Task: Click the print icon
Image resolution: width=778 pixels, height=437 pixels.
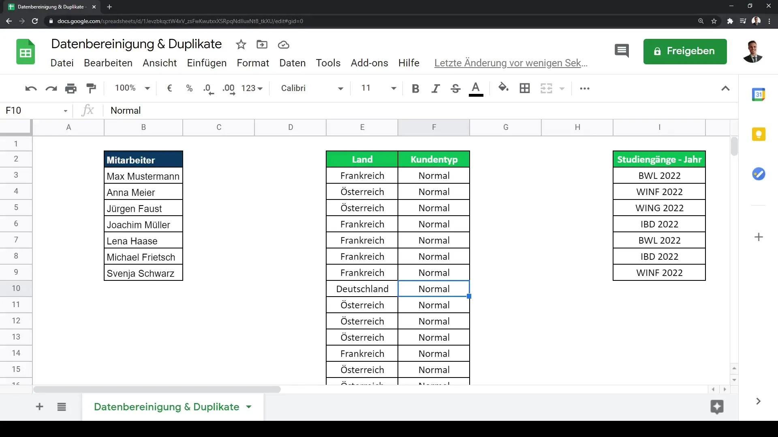Action: [x=71, y=88]
